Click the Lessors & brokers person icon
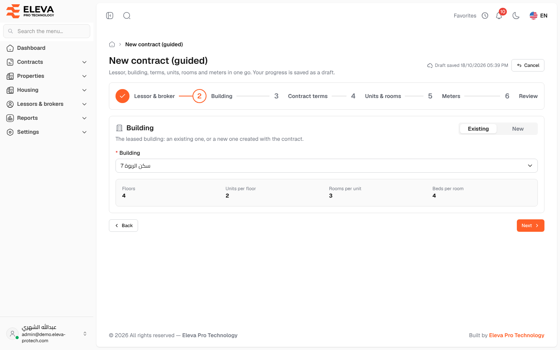 click(x=10, y=104)
